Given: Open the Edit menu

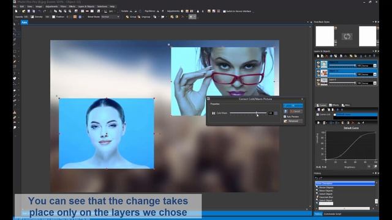Looking at the screenshot, I should (22, 7).
